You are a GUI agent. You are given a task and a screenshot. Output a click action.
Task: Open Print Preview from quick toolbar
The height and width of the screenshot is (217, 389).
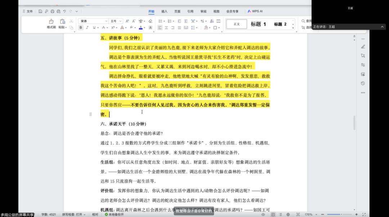59,12
